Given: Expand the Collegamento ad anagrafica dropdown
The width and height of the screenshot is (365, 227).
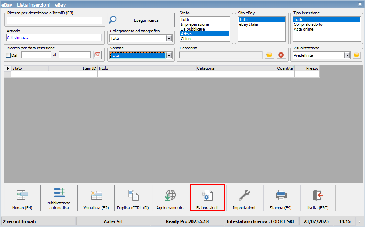Looking at the screenshot, I should pyautogui.click(x=169, y=38).
